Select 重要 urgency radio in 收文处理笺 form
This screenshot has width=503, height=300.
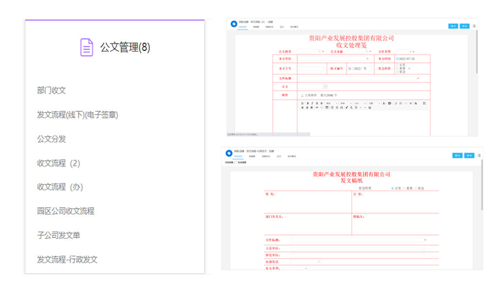coord(398,68)
